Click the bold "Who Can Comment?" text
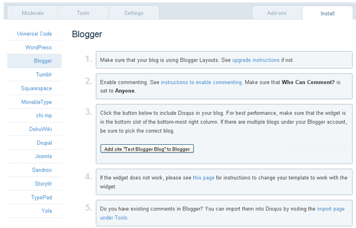This screenshot has height=228, width=356. coord(308,82)
